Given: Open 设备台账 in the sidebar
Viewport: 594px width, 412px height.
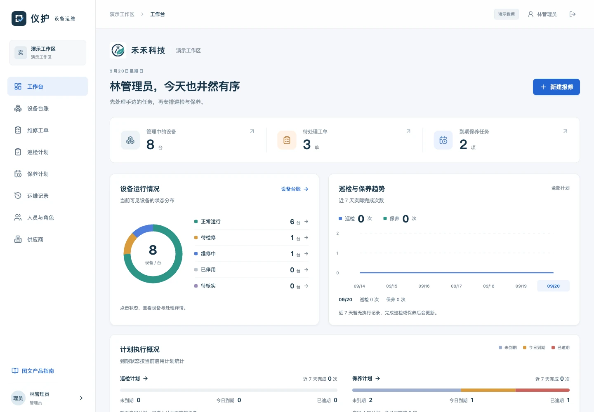Looking at the screenshot, I should pyautogui.click(x=47, y=108).
